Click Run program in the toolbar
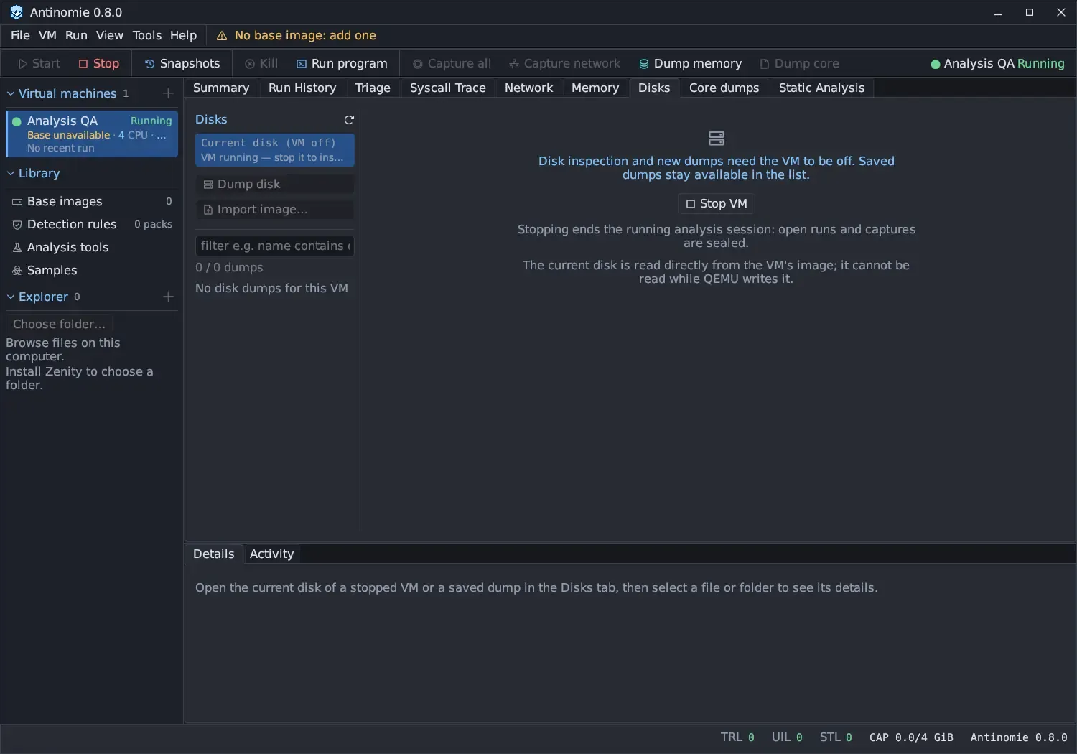1077x754 pixels. coord(342,63)
